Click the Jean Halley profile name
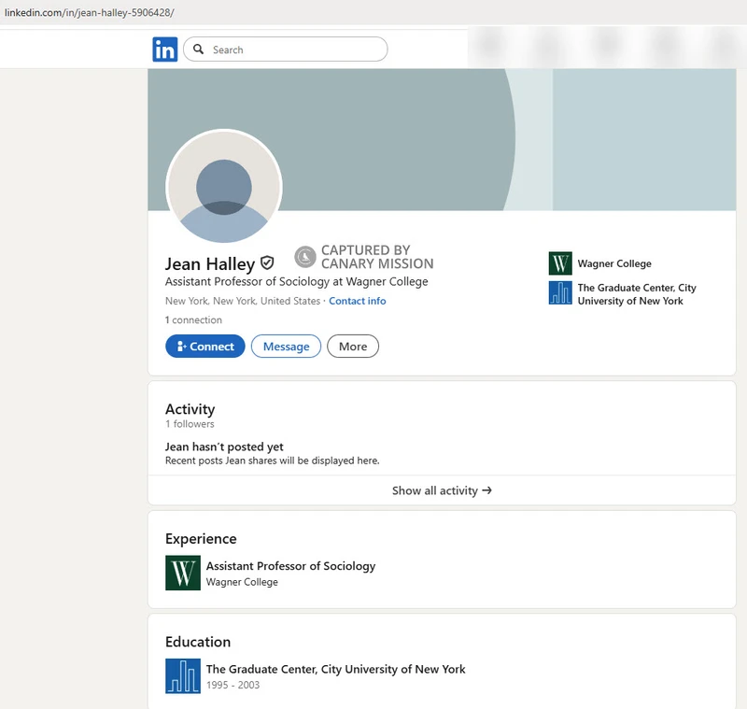This screenshot has height=709, width=747. pyautogui.click(x=210, y=264)
